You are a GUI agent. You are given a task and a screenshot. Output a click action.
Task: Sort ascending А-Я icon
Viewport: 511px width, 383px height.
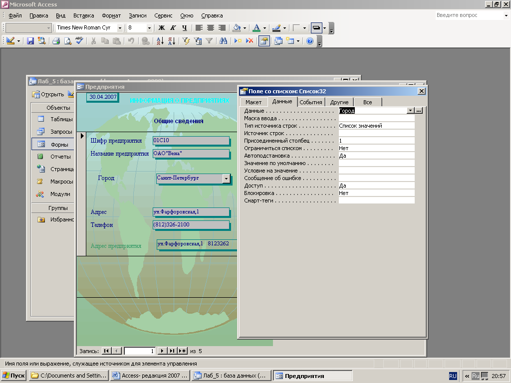[160, 41]
